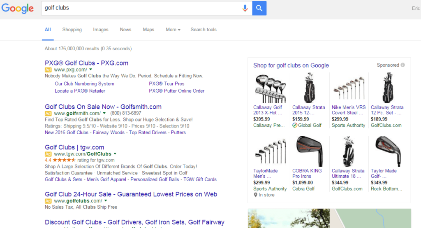The height and width of the screenshot is (228, 421).
Task: Click Callaway Strata 2015 12 product image
Action: [310, 88]
